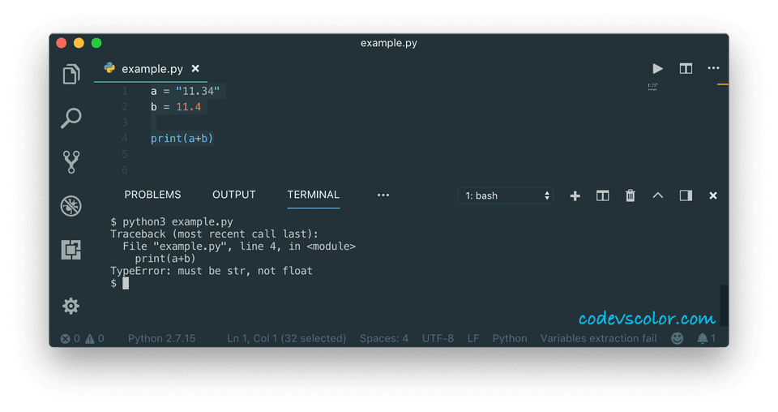The image size is (778, 412).
Task: Open the Source Control view
Action: 71,162
